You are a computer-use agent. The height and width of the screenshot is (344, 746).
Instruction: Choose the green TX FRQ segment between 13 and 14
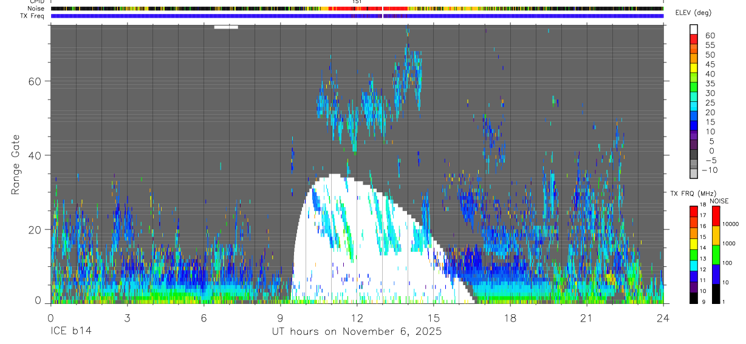[x=694, y=255]
